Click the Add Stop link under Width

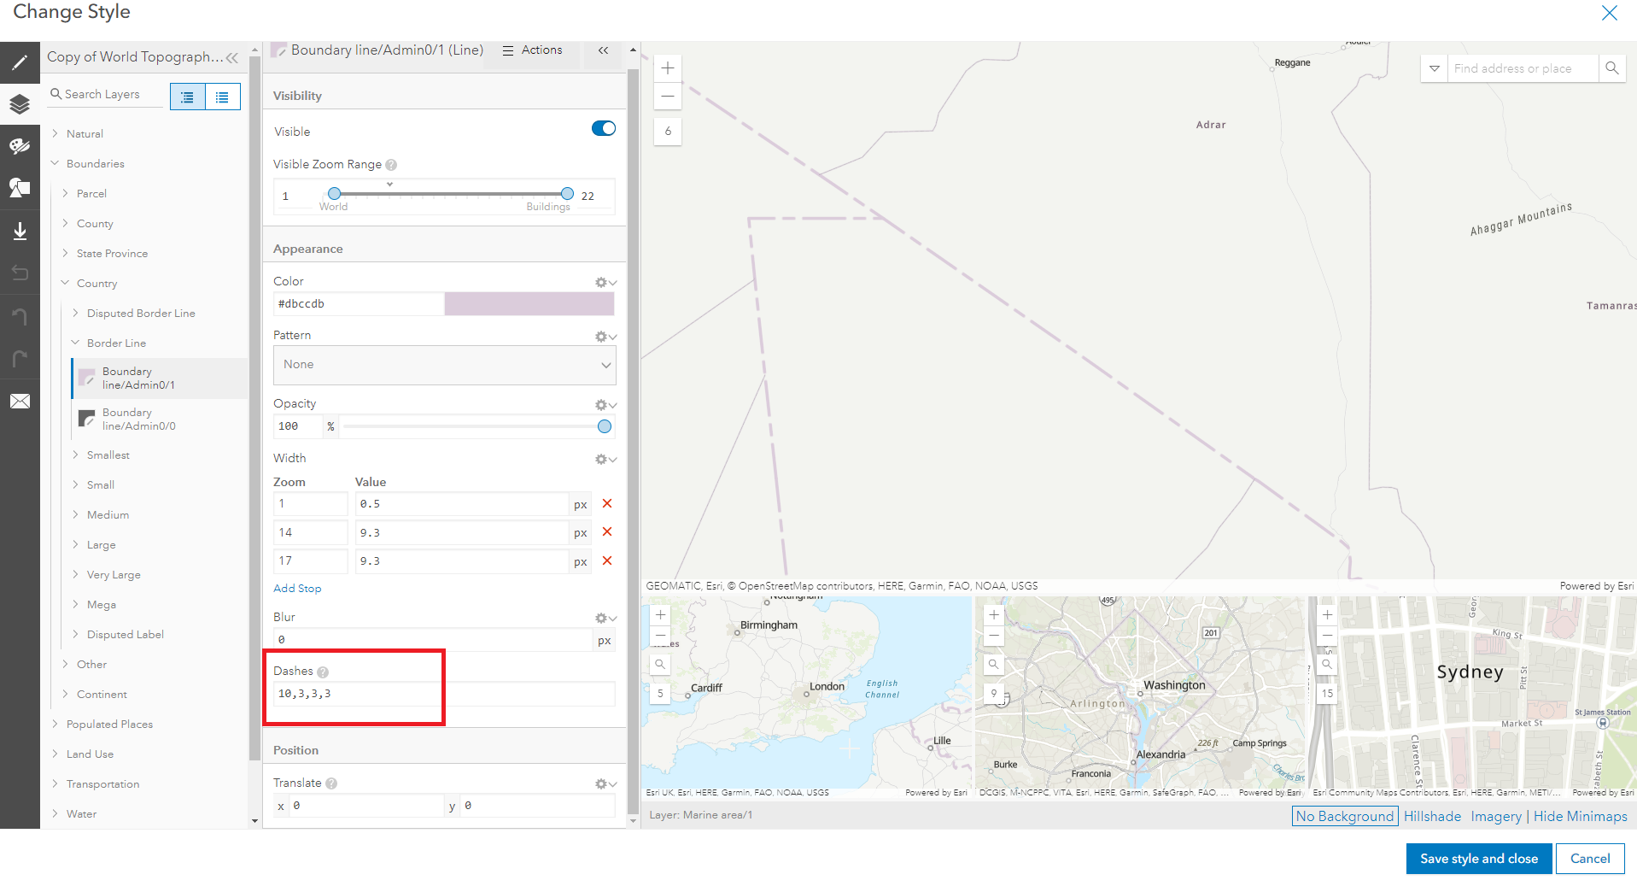coord(296,588)
